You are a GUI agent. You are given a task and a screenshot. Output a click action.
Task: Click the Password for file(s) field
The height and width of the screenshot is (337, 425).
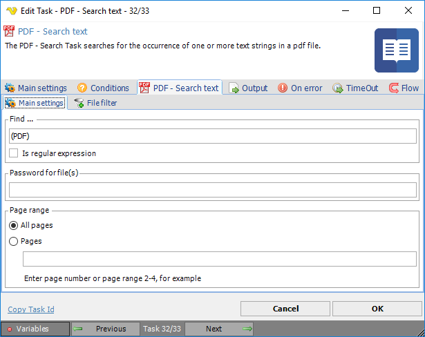pos(212,190)
